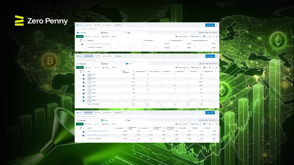Toggle on the campaign with $1,500.01 spent

click(x=82, y=44)
